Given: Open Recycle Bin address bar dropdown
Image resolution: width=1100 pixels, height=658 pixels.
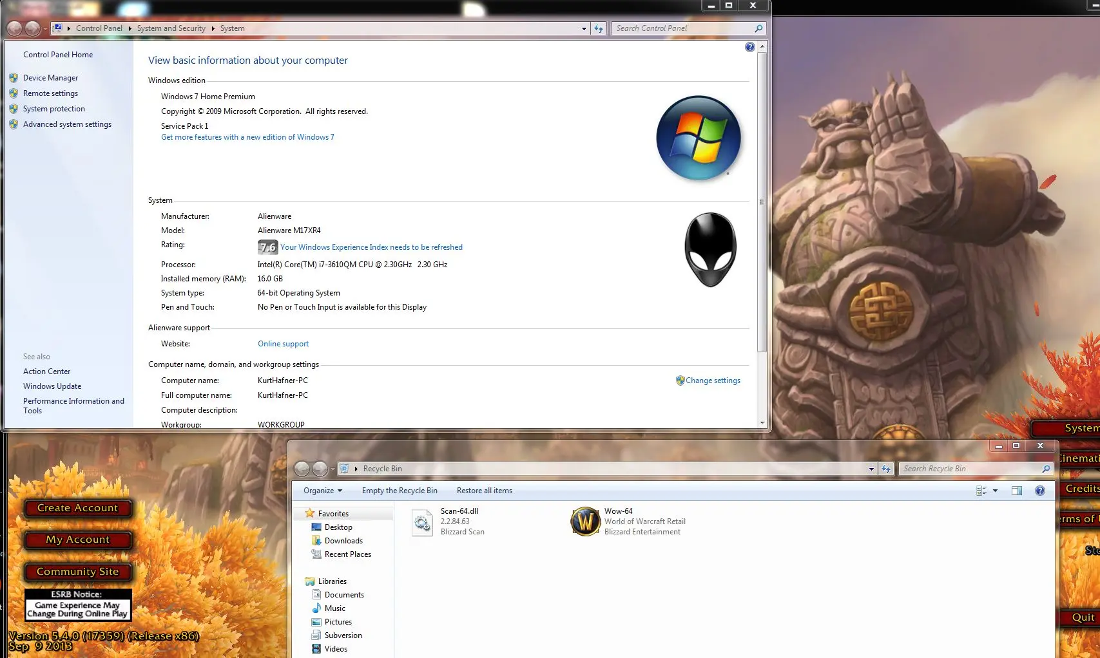Looking at the screenshot, I should click(x=871, y=469).
